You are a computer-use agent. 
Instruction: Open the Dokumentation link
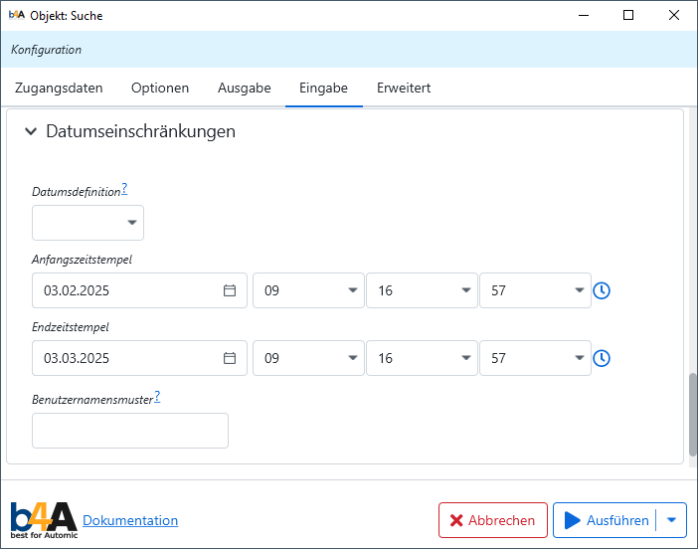click(130, 520)
